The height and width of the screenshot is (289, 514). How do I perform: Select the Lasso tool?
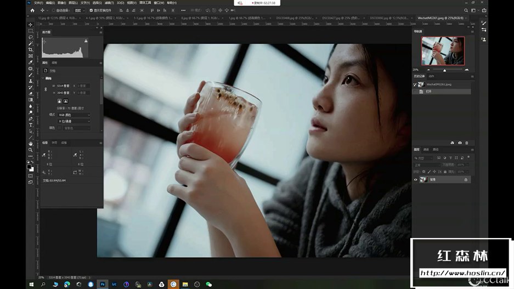coord(31,37)
